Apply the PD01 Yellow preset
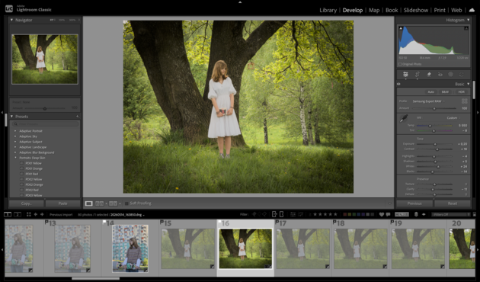Image resolution: width=480 pixels, height=282 pixels. pos(34,163)
